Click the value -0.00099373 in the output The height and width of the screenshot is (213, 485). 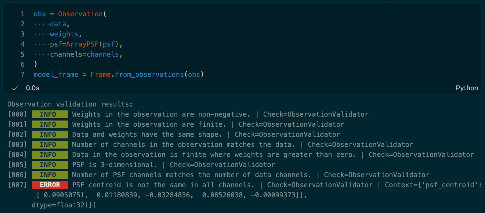pyautogui.click(x=273, y=195)
